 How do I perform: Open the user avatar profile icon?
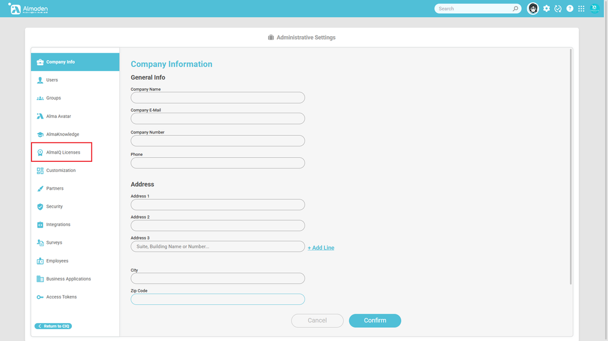coord(533,8)
